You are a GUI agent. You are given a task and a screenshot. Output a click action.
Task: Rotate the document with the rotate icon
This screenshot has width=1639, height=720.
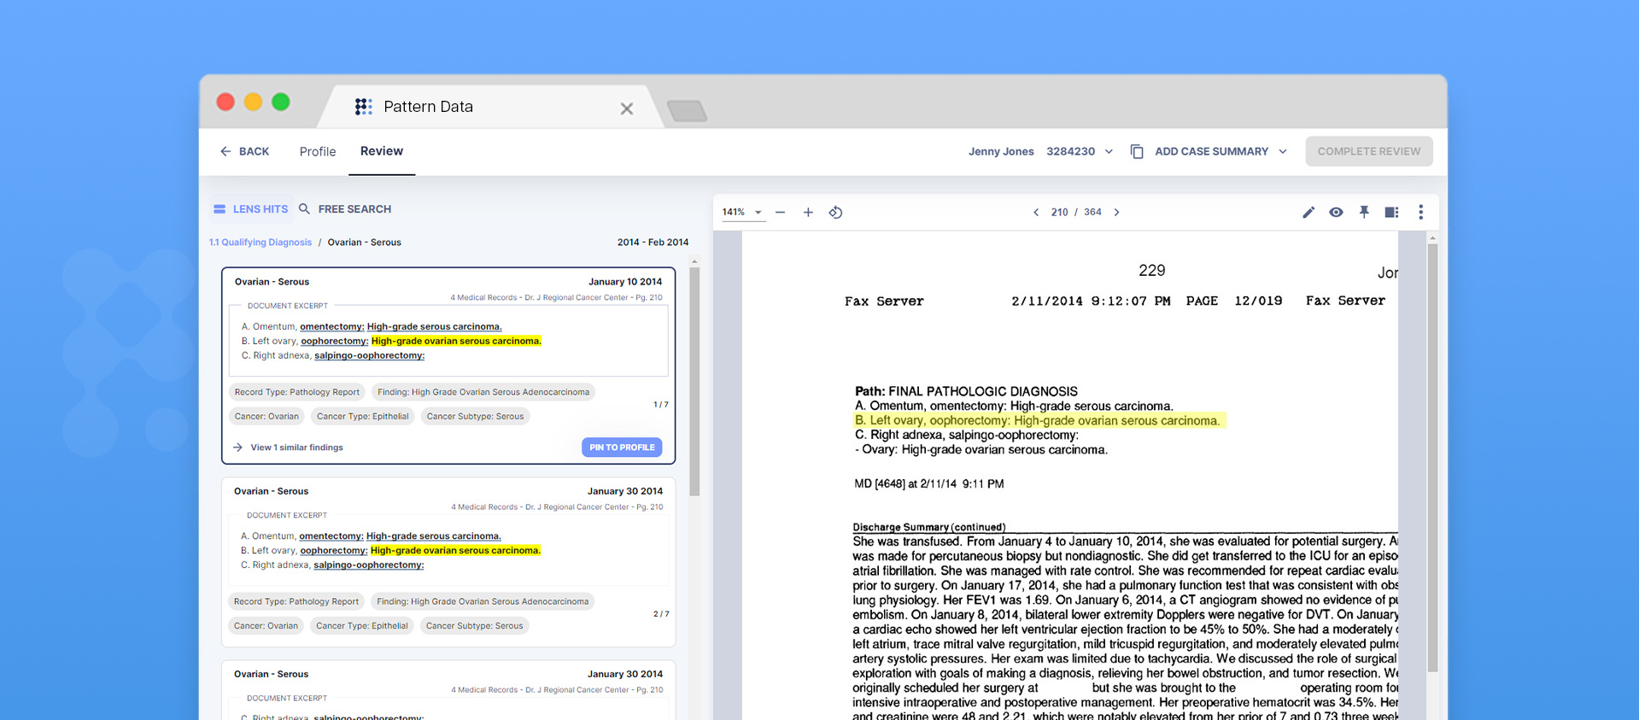click(835, 213)
